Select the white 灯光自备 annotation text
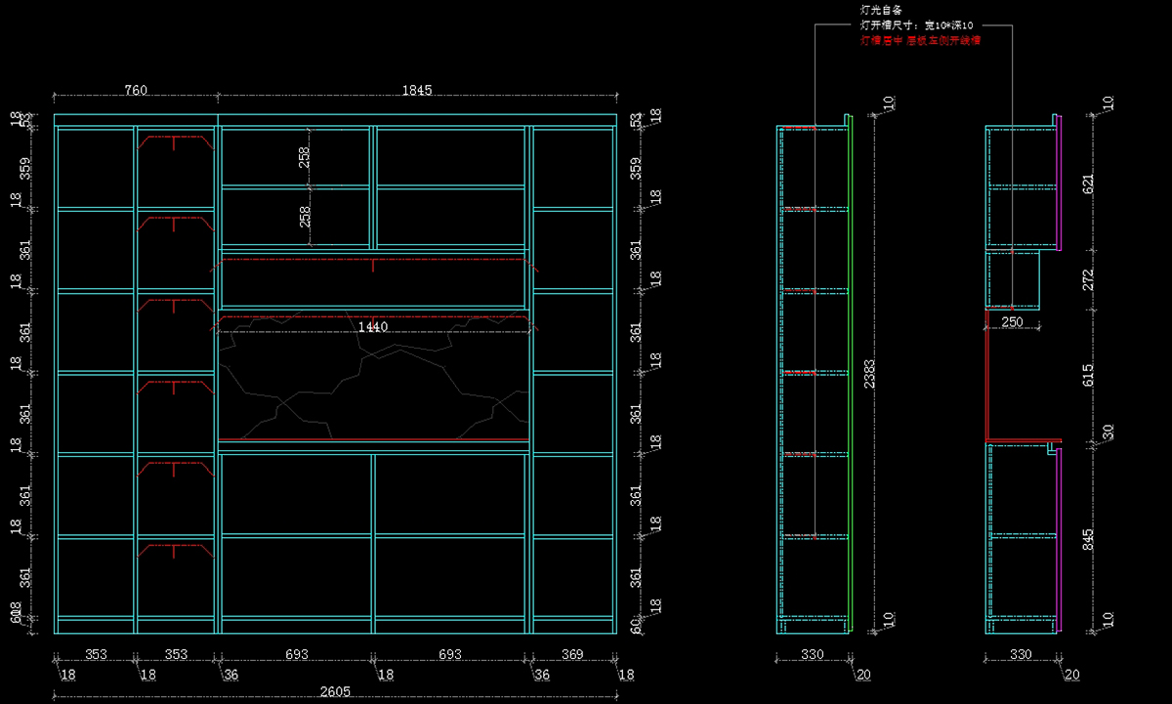1172x704 pixels. coord(880,10)
